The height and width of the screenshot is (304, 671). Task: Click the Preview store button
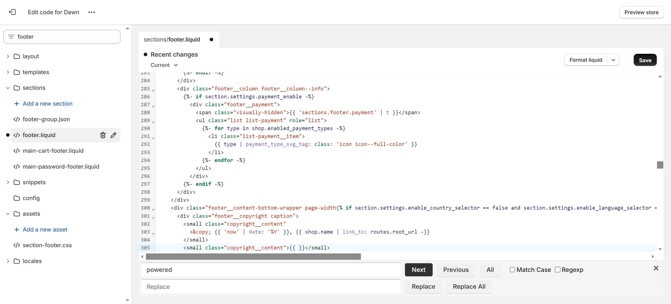click(641, 12)
